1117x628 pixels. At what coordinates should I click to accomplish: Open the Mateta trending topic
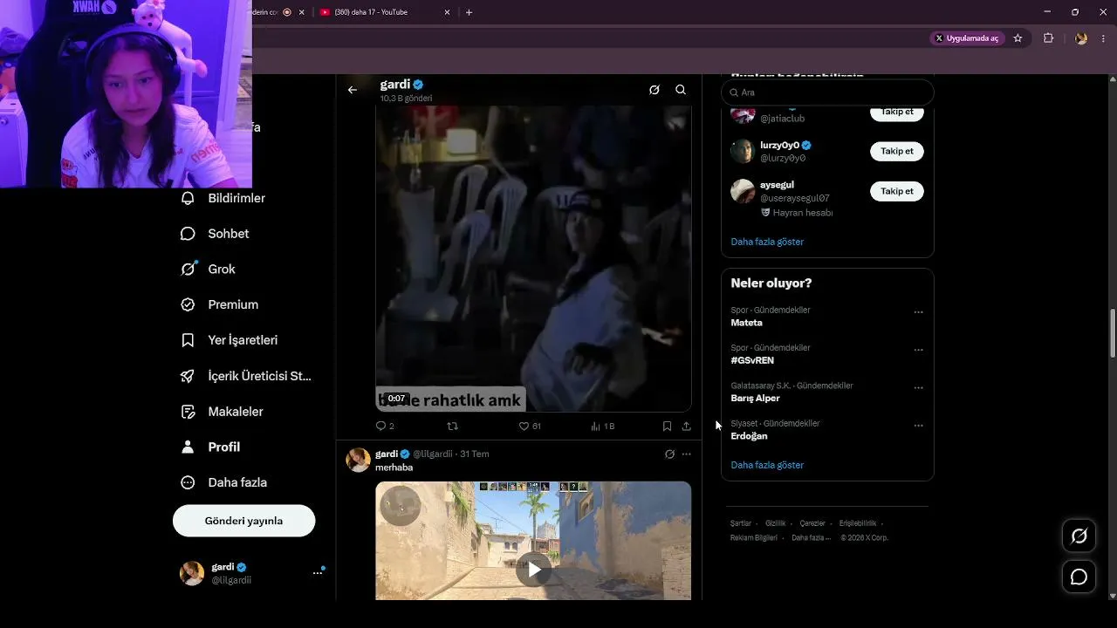coord(746,323)
